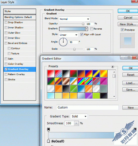
Task: Toggle the Reverse gradient checkbox
Action: click(92, 29)
